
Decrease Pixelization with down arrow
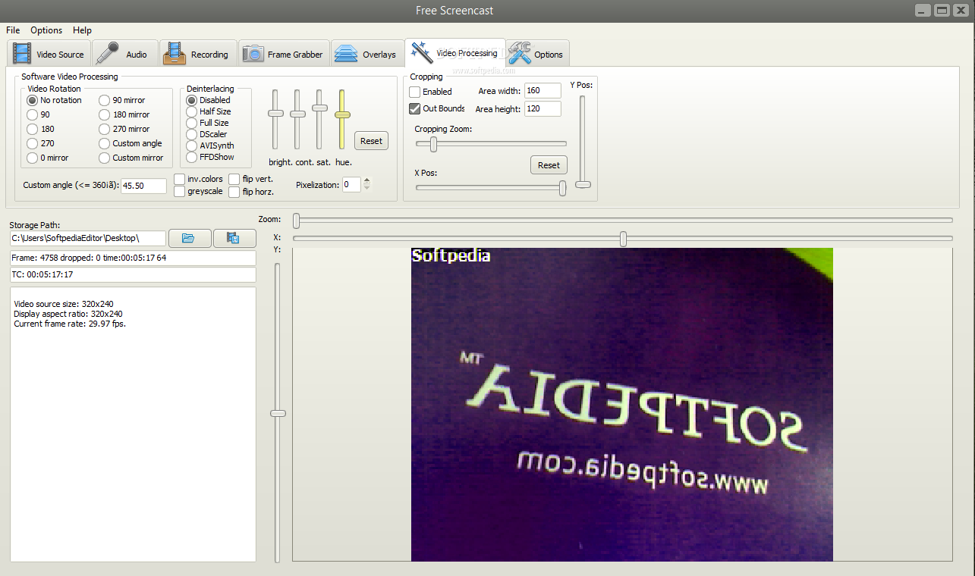(367, 188)
